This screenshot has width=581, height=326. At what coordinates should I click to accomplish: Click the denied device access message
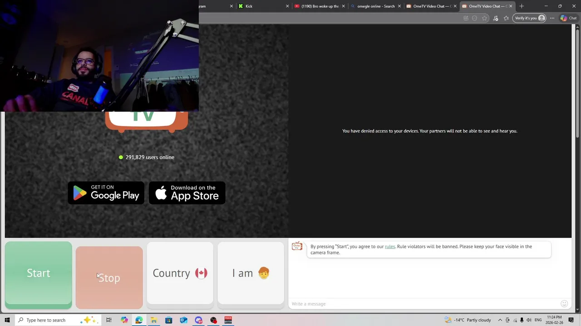[429, 131]
